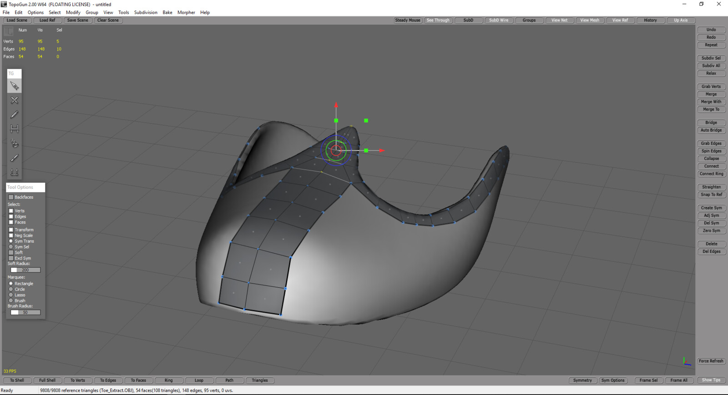Open the Modify menu

pyautogui.click(x=73, y=12)
